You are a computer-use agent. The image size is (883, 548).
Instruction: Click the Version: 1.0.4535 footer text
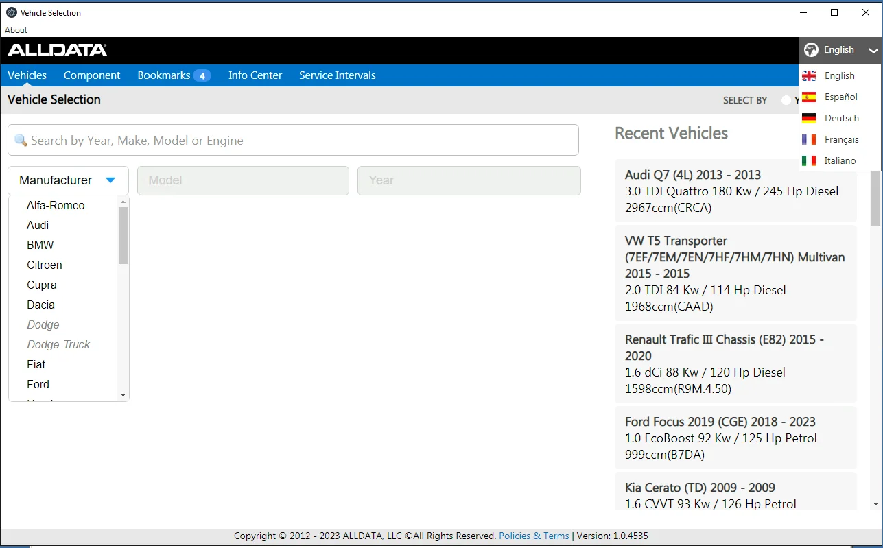pos(612,536)
